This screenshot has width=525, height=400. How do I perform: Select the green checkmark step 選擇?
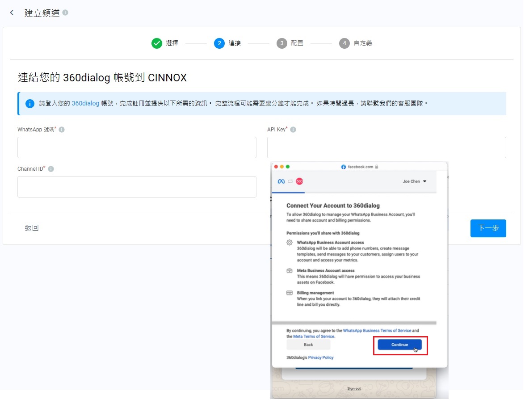157,43
